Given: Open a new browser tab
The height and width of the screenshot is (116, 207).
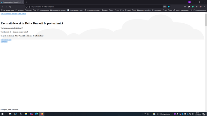Looking at the screenshot, I should coord(26,2).
